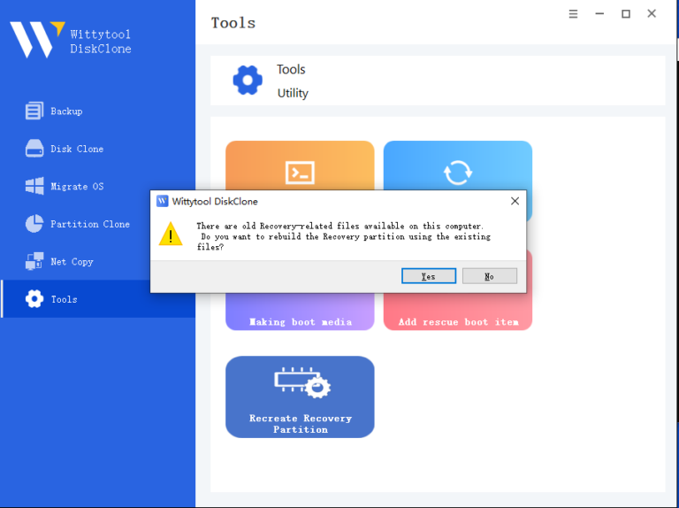Close the Wittytool DiskClone dialog box
Image resolution: width=679 pixels, height=508 pixels.
(x=515, y=201)
